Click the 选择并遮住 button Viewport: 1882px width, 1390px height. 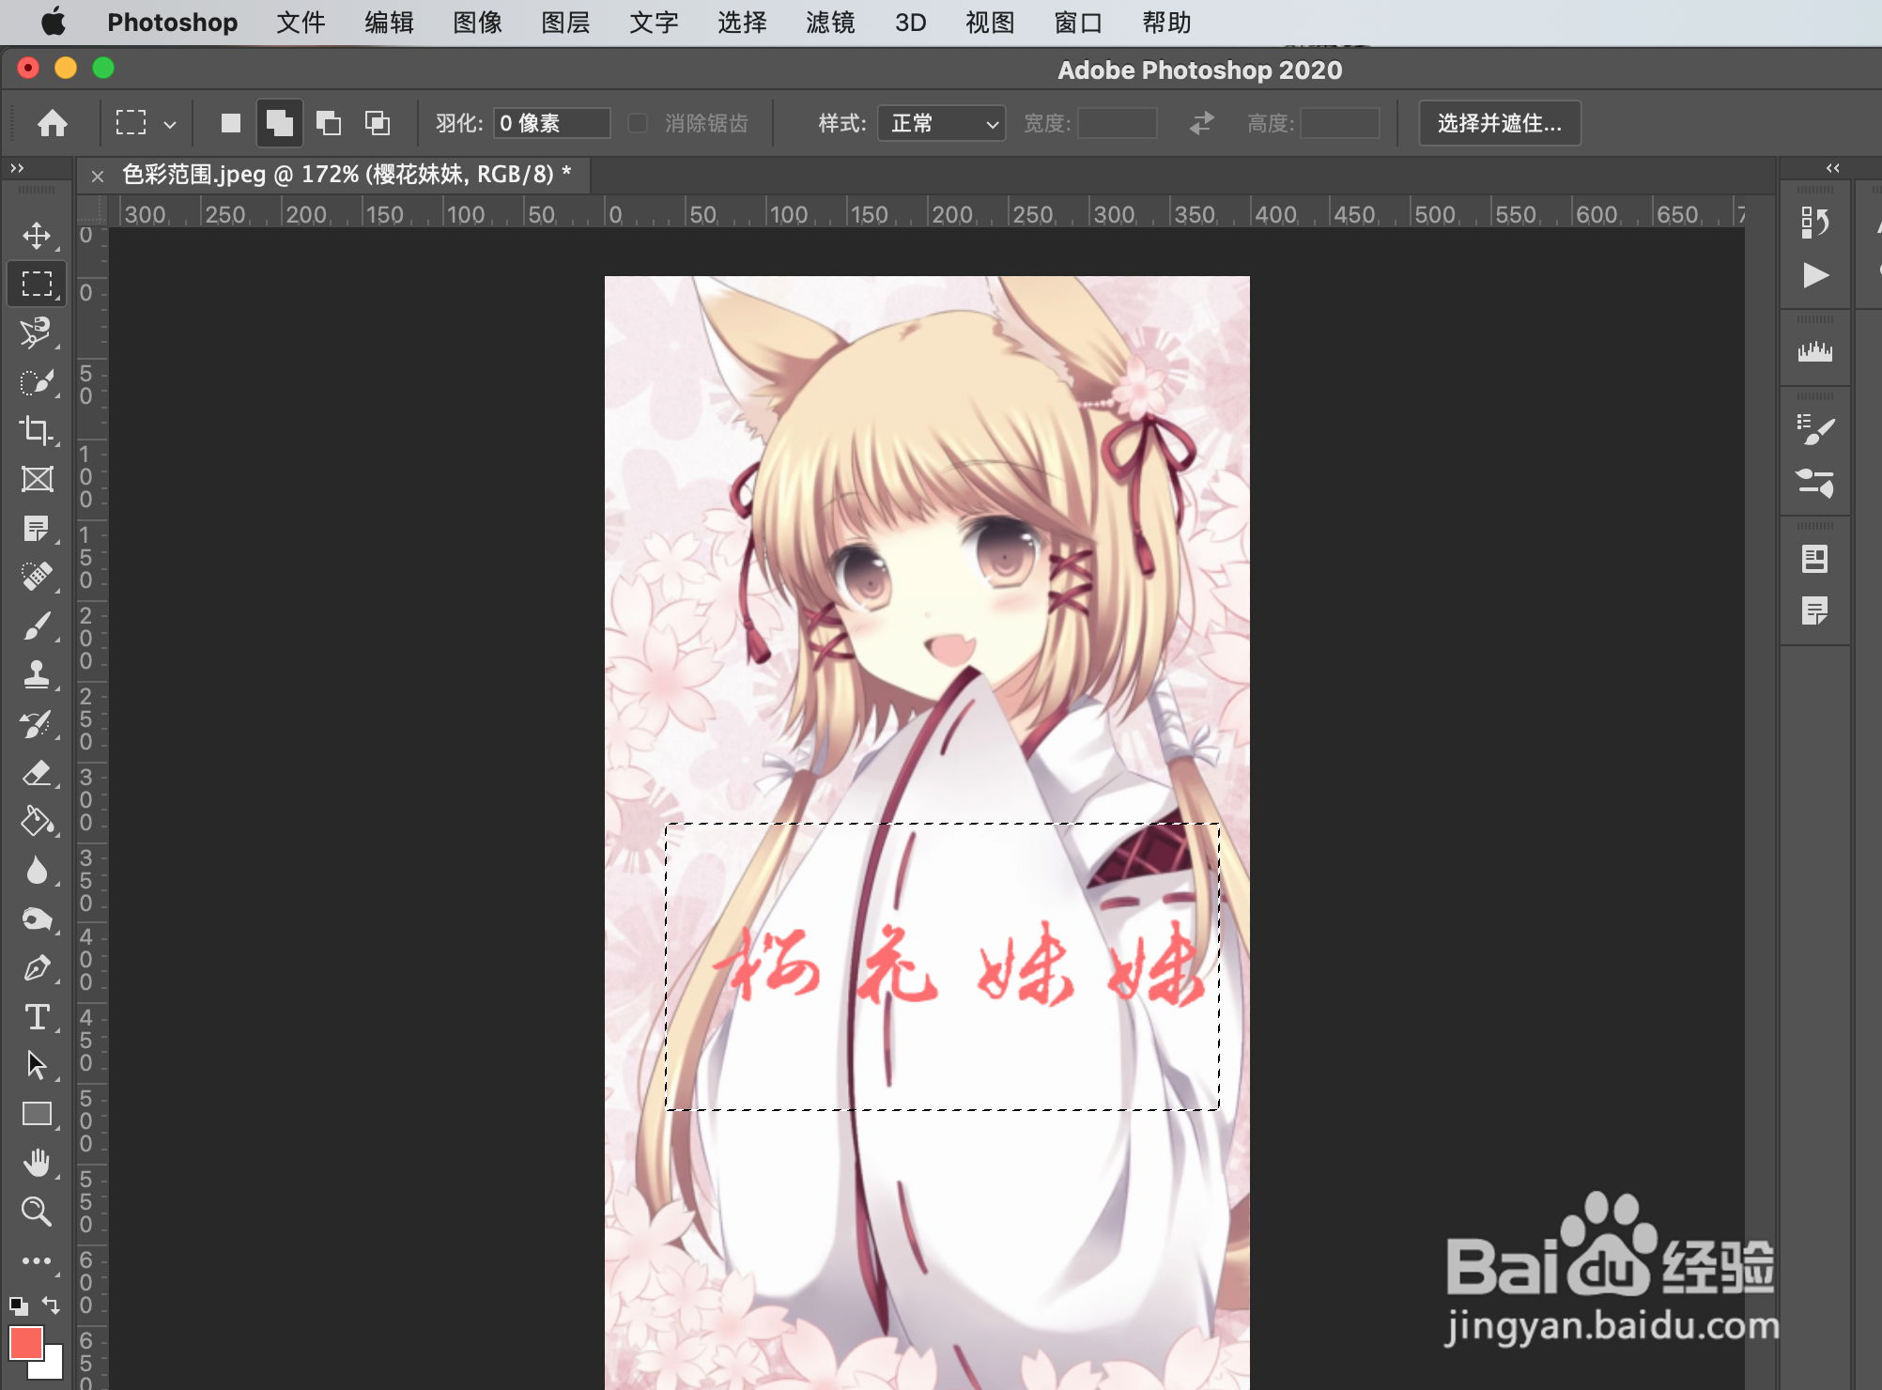pos(1500,123)
